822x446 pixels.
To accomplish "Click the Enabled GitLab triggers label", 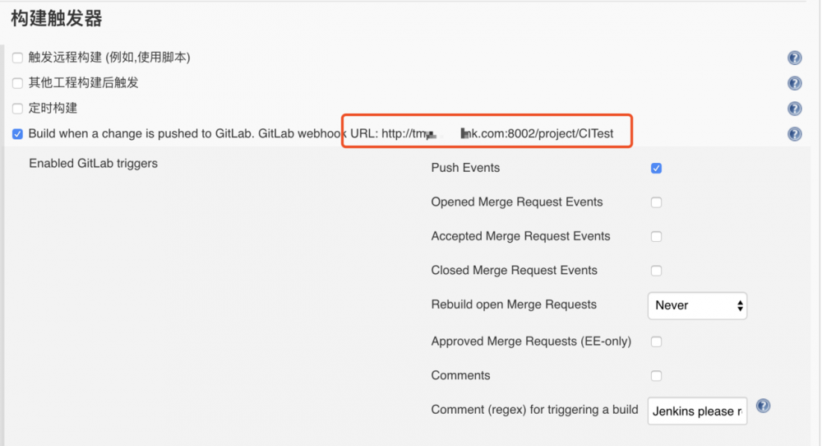I will coord(94,163).
